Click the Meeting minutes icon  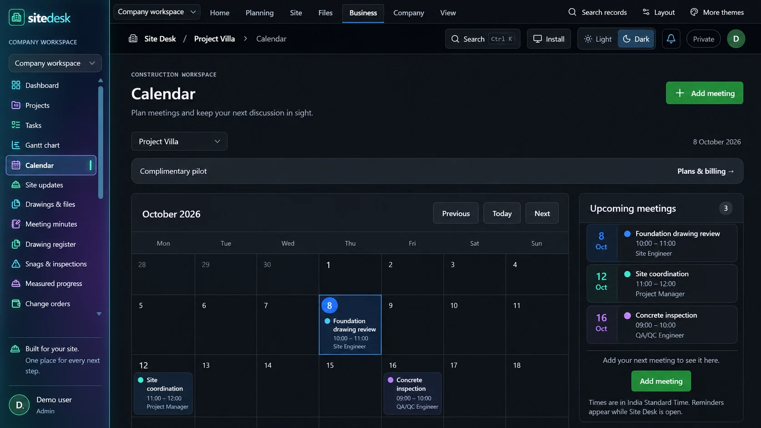pos(16,224)
